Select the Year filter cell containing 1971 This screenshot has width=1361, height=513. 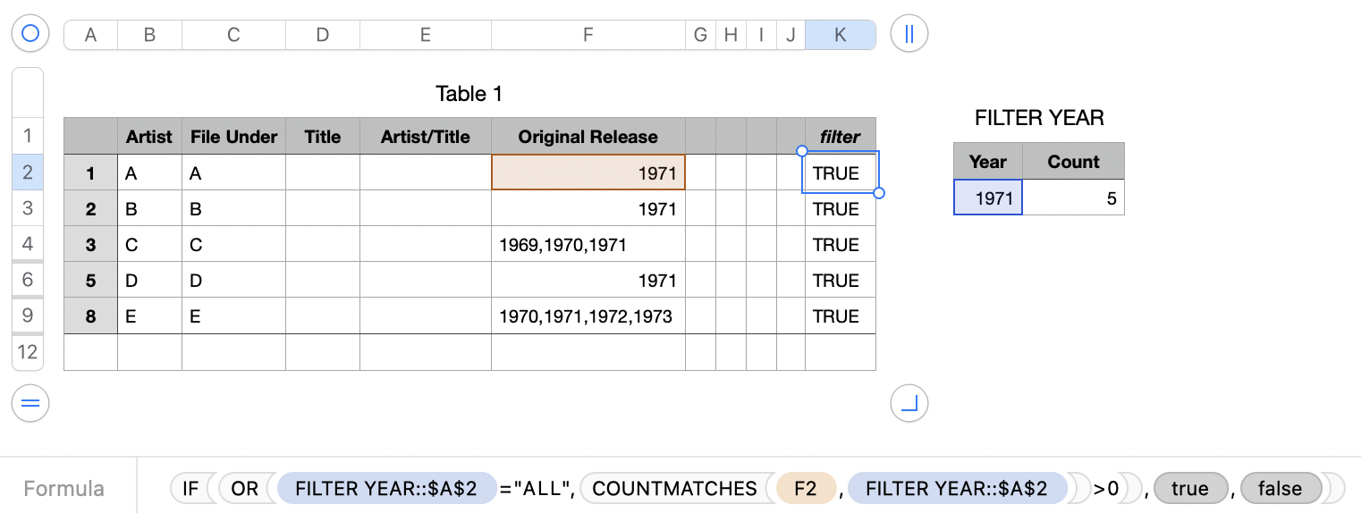[x=988, y=198]
